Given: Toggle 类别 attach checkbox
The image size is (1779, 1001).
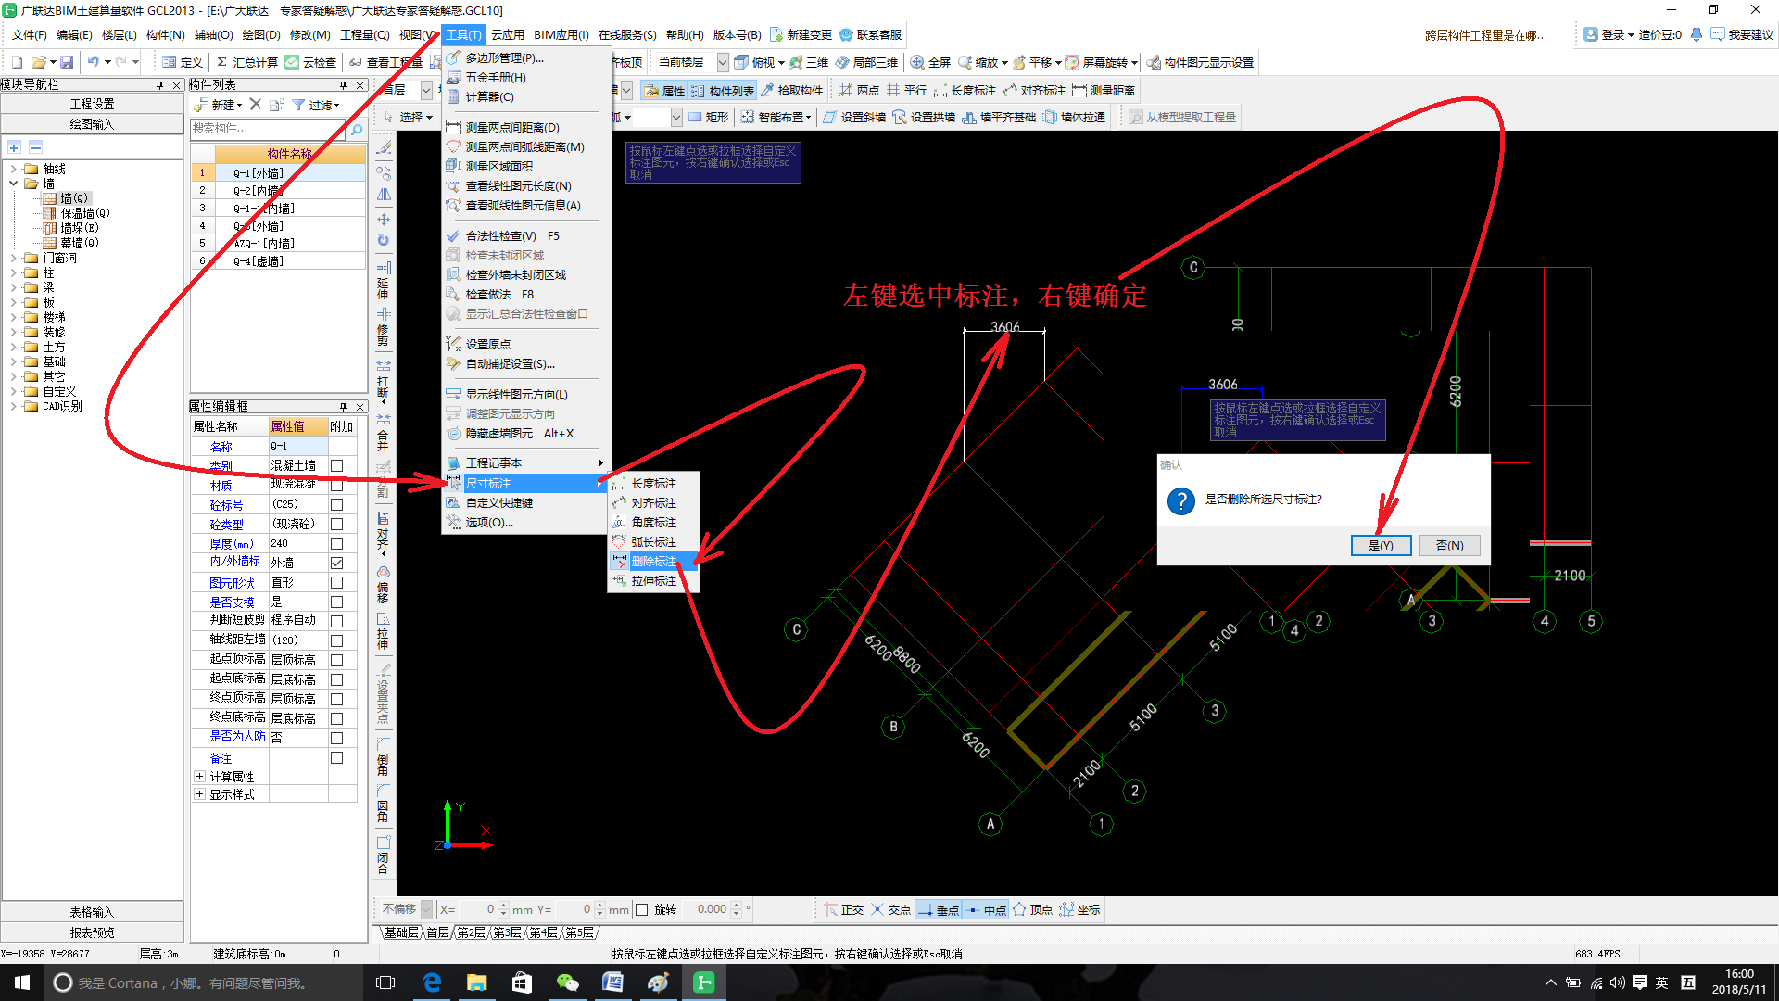Looking at the screenshot, I should pyautogui.click(x=337, y=465).
